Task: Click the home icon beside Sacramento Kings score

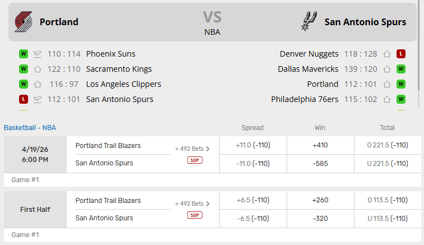Action: pyautogui.click(x=38, y=70)
